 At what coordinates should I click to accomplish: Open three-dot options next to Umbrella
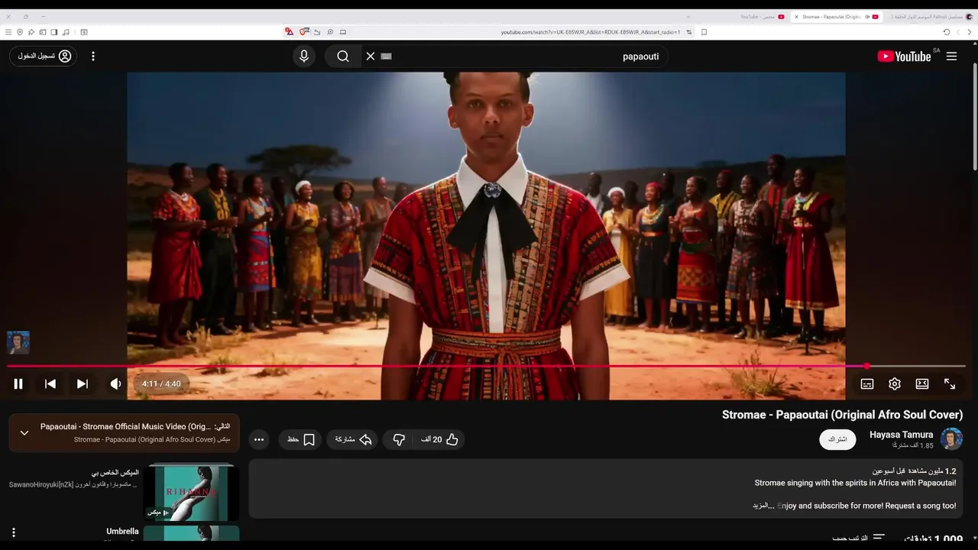tap(13, 532)
